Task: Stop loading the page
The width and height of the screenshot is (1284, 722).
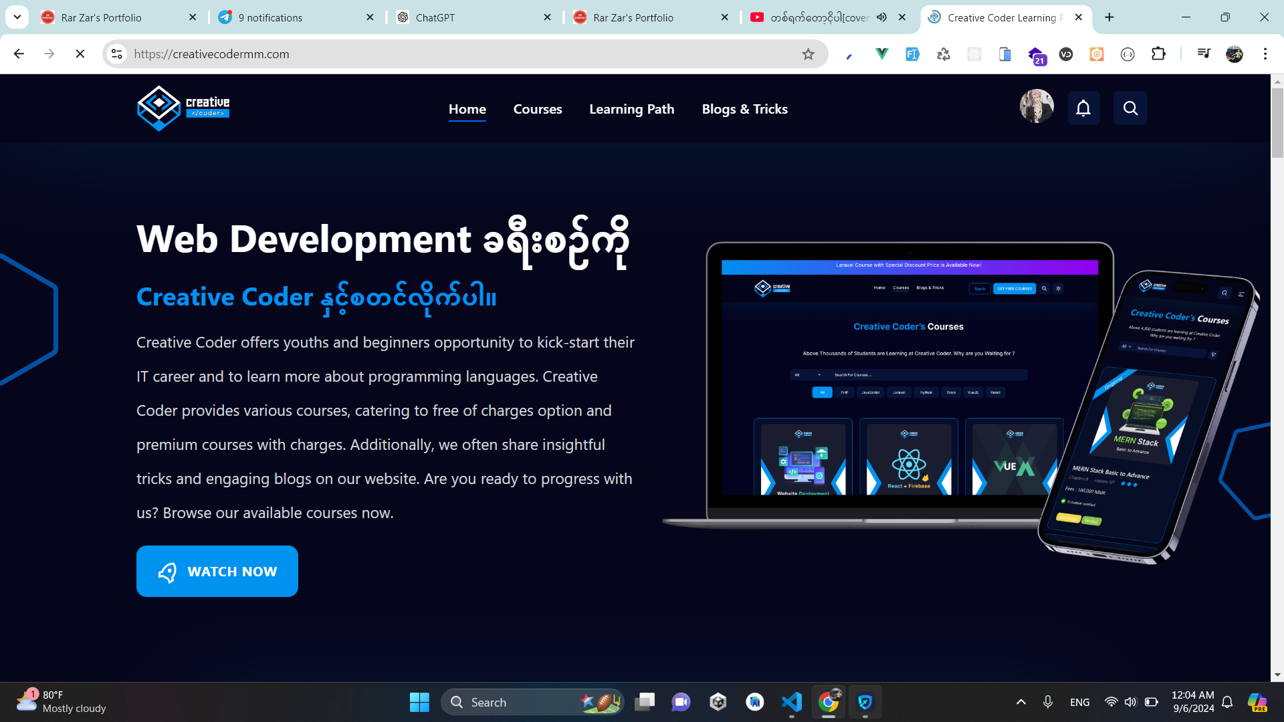Action: 80,54
